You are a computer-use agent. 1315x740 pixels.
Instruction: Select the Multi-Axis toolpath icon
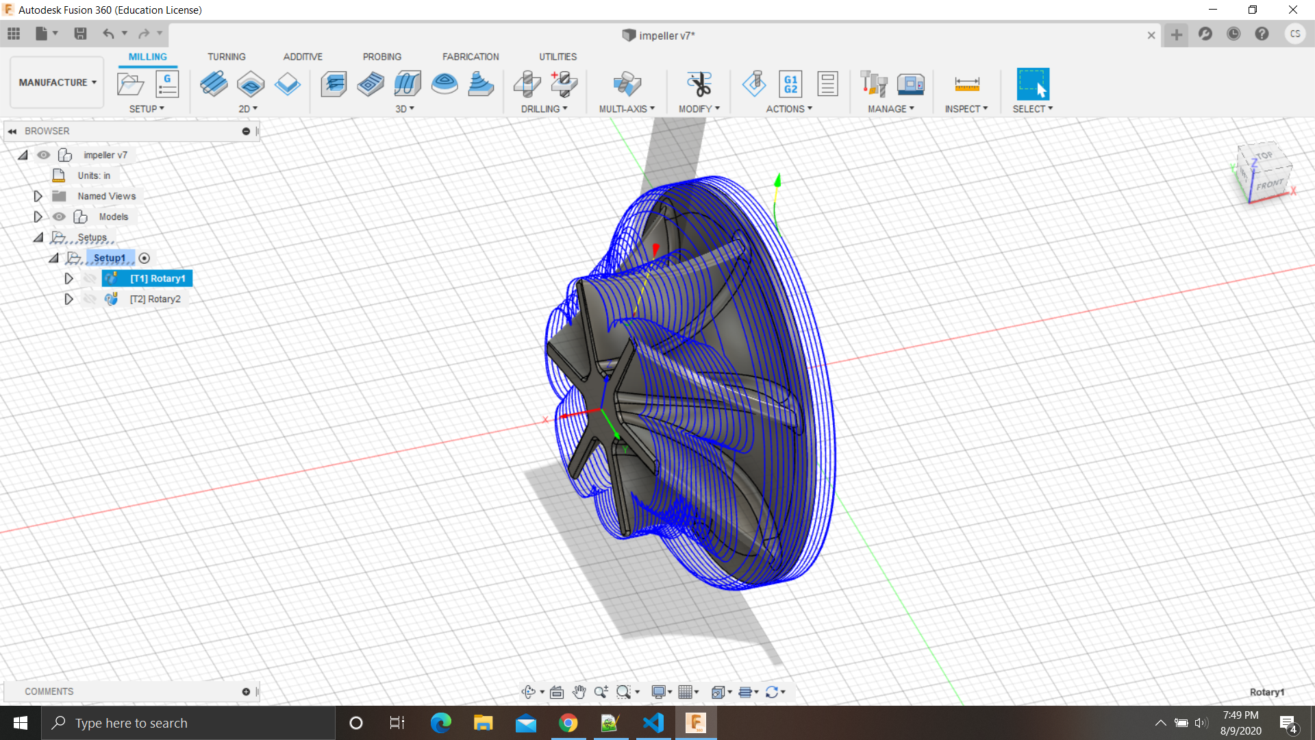click(626, 84)
